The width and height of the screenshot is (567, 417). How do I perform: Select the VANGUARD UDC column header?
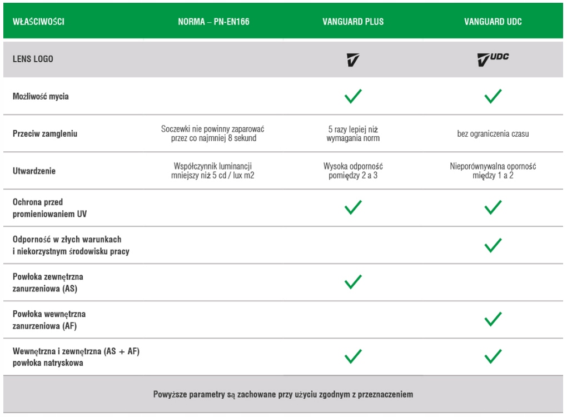point(493,22)
